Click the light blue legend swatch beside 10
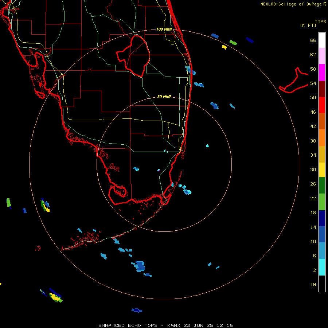 322,251
